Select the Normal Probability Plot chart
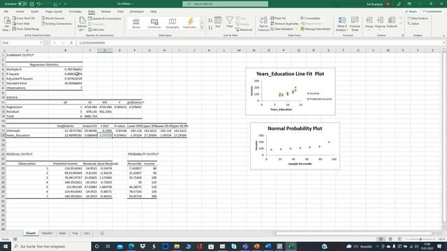The height and width of the screenshot is (251, 447). click(x=295, y=146)
